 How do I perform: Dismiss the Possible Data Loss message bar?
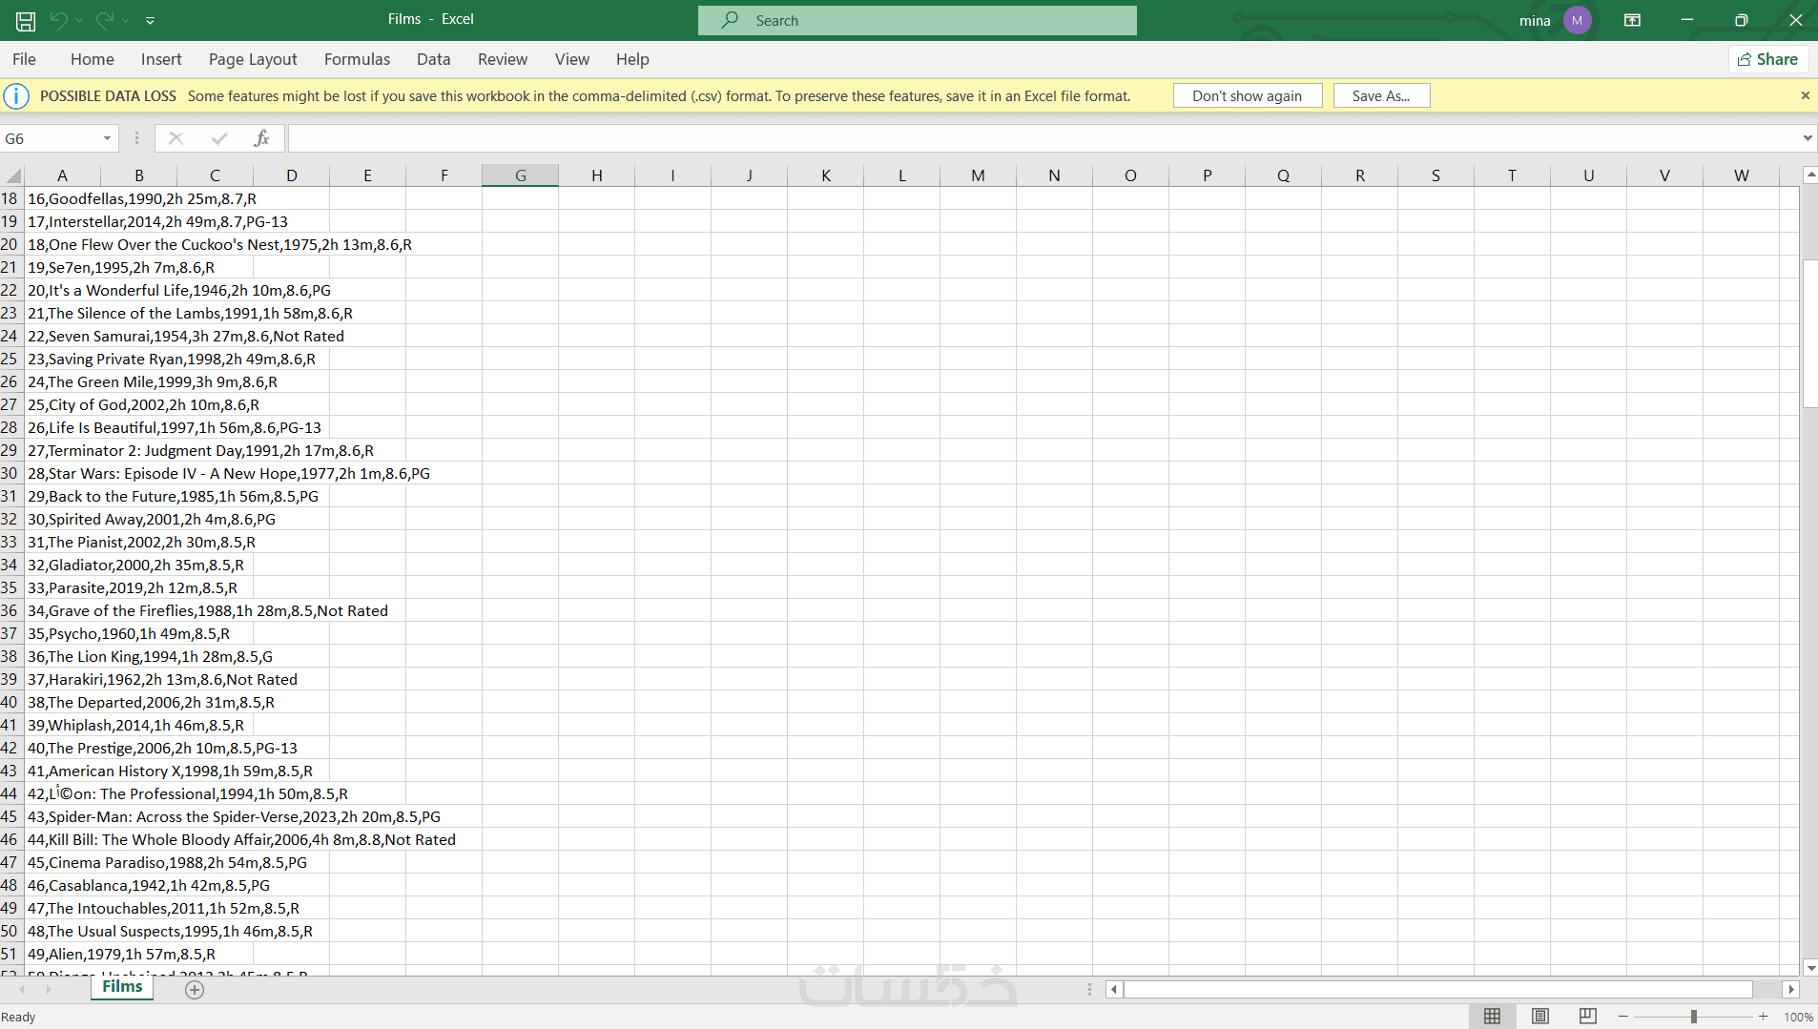pos(1805,95)
